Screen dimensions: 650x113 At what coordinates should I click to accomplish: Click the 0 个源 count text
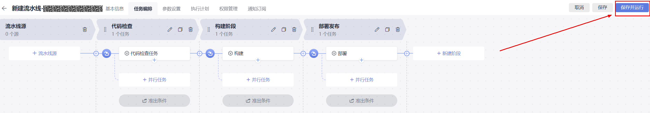click(12, 34)
